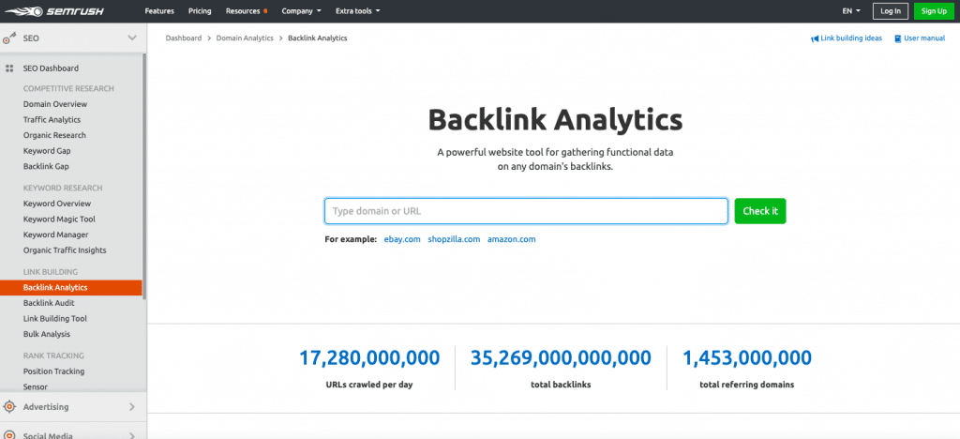
Task: Click the Advertising target icon
Action: click(x=9, y=406)
